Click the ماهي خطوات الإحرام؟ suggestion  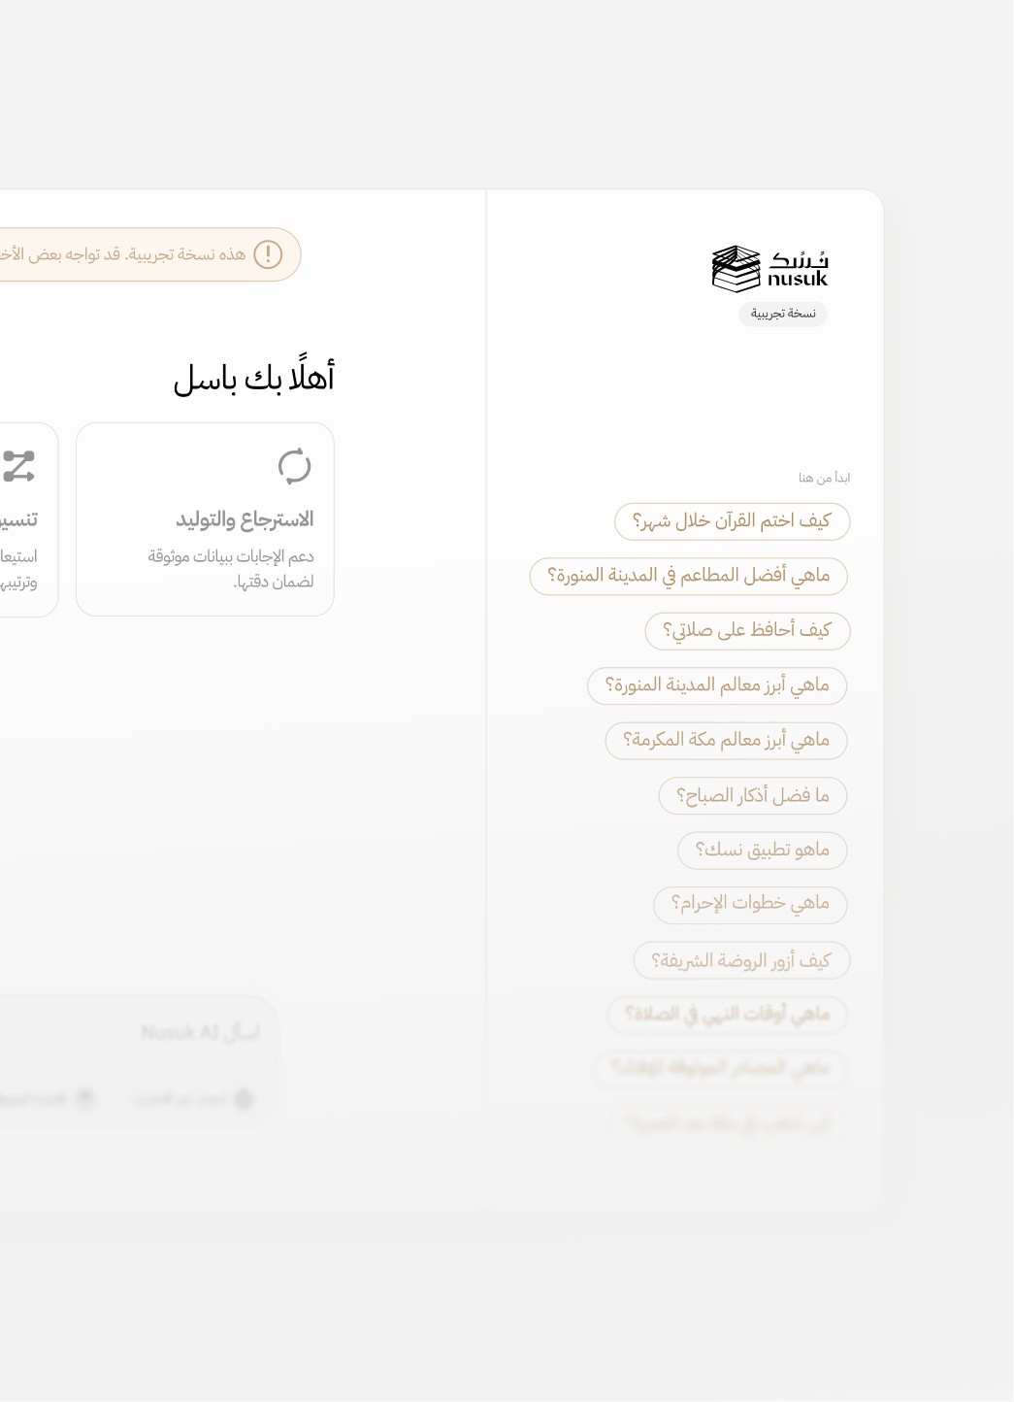coord(750,905)
